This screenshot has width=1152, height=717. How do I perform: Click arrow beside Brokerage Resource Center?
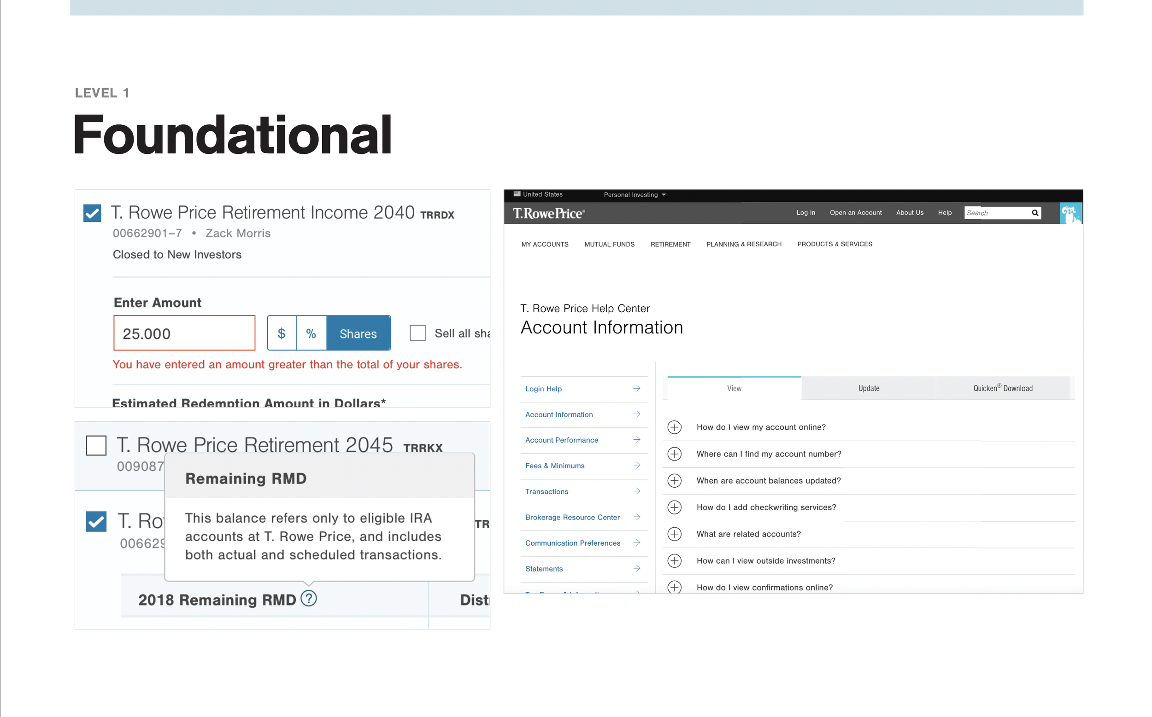pyautogui.click(x=637, y=516)
